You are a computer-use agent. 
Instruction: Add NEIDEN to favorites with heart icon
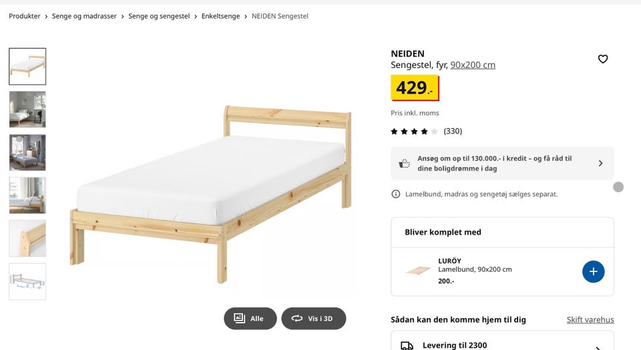(x=603, y=59)
